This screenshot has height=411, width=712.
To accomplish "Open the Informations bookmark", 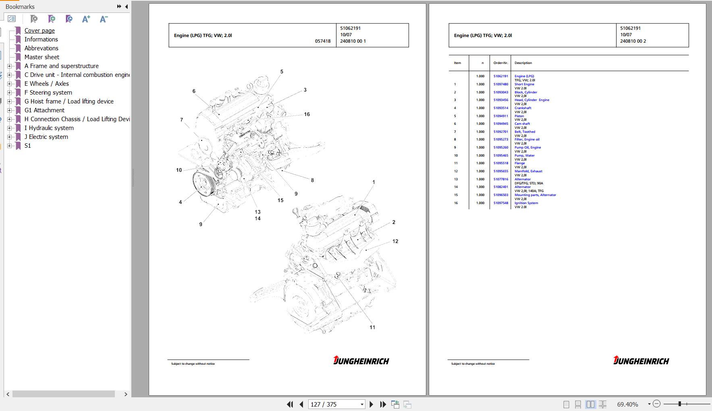I will point(41,39).
